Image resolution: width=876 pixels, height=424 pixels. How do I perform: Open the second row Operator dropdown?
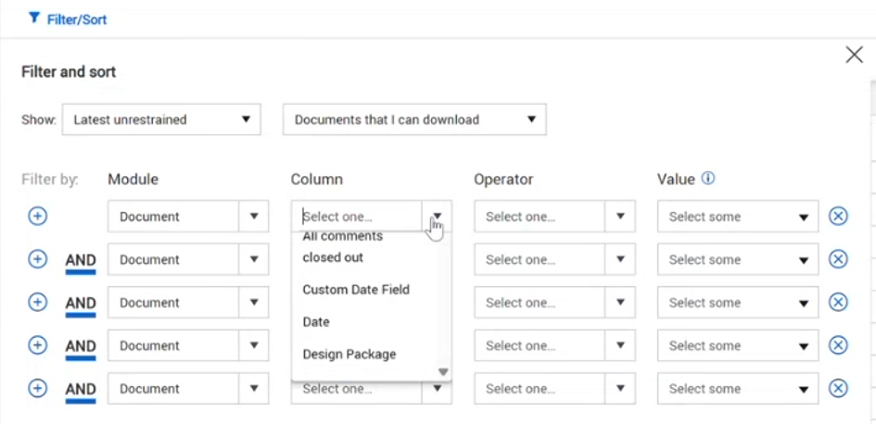click(554, 259)
